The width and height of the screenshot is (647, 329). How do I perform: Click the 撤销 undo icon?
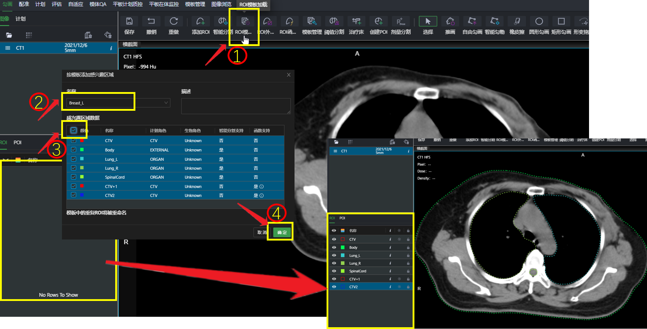click(x=151, y=21)
